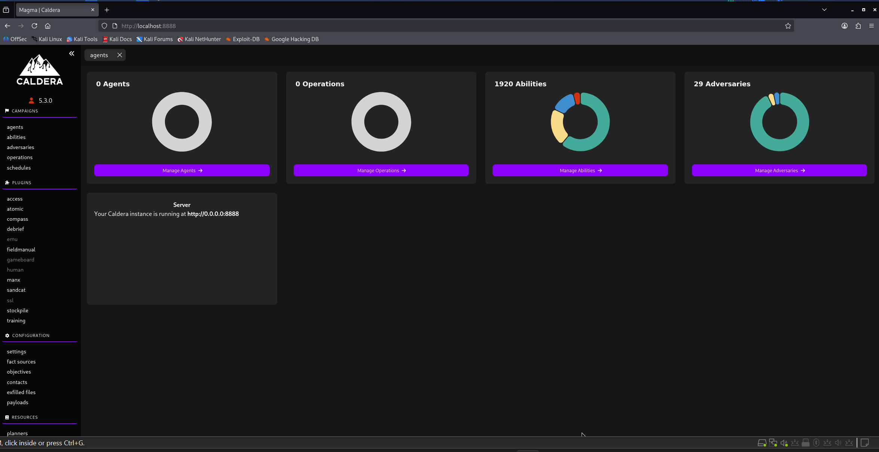879x452 pixels.
Task: Click the Manage Abilities button
Action: coord(580,170)
